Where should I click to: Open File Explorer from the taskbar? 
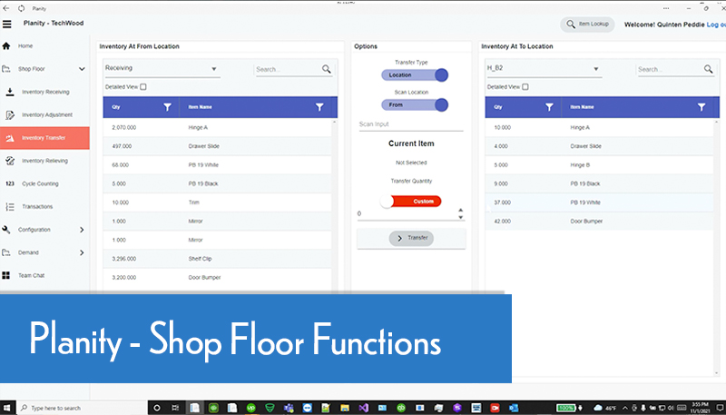tap(345, 408)
